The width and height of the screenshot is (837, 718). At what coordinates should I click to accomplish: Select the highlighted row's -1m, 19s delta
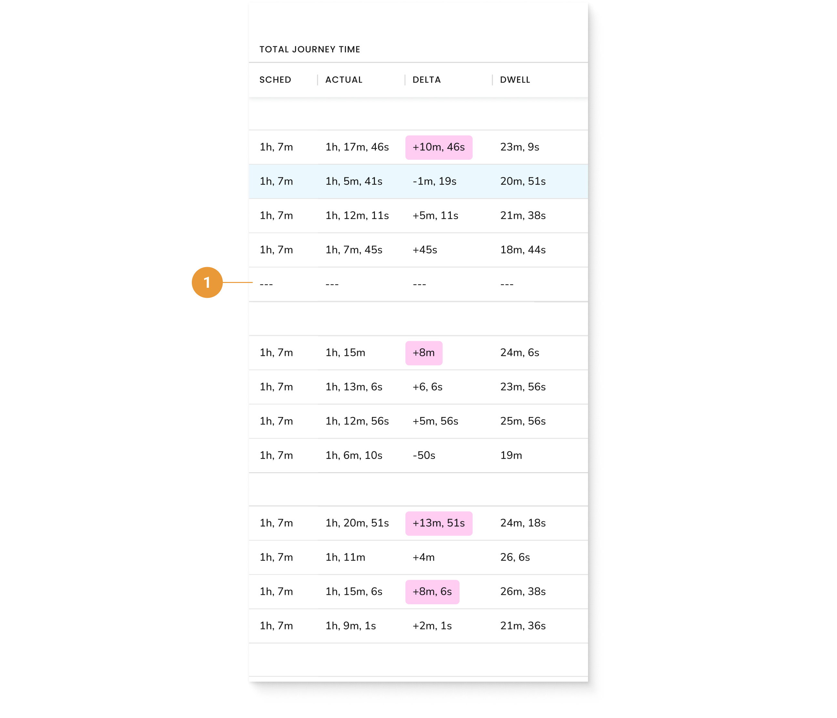pos(434,182)
